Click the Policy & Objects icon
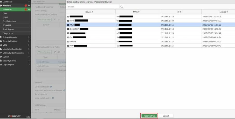Image resolution: width=235 pixels, height=119 pixels. [1, 37]
